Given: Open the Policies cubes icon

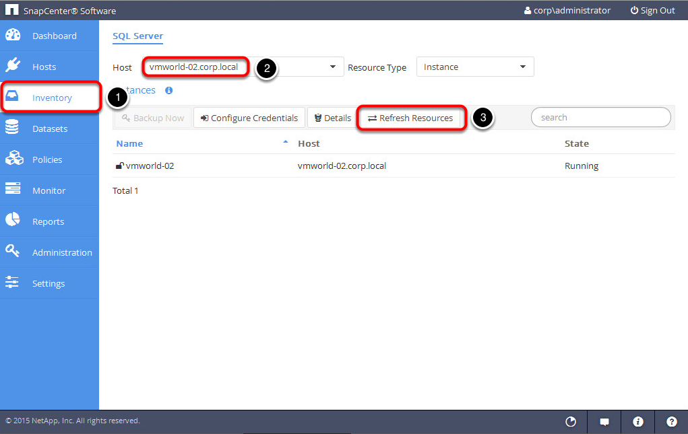Looking at the screenshot, I should (x=14, y=157).
